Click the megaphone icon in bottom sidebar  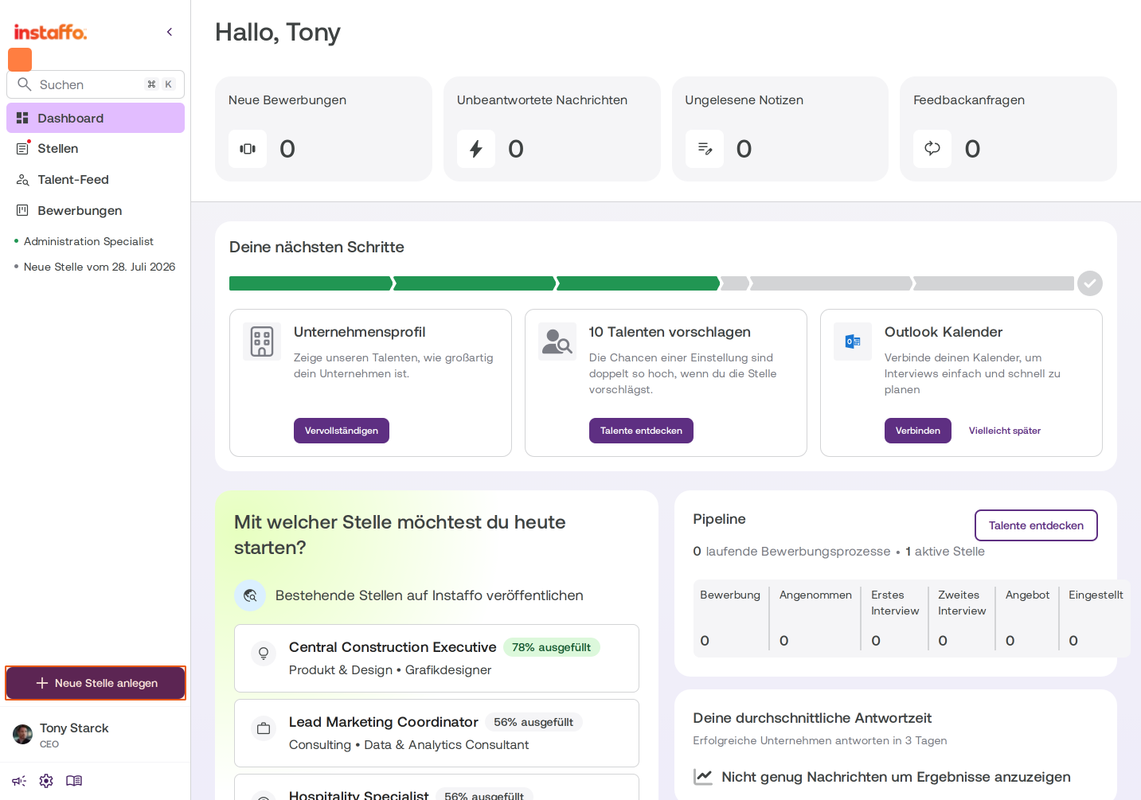[19, 781]
